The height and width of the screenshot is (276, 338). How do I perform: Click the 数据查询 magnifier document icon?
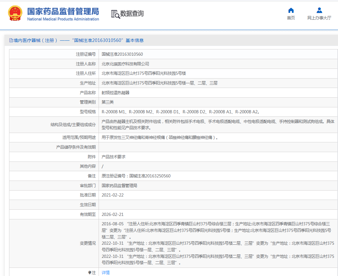click(115, 14)
